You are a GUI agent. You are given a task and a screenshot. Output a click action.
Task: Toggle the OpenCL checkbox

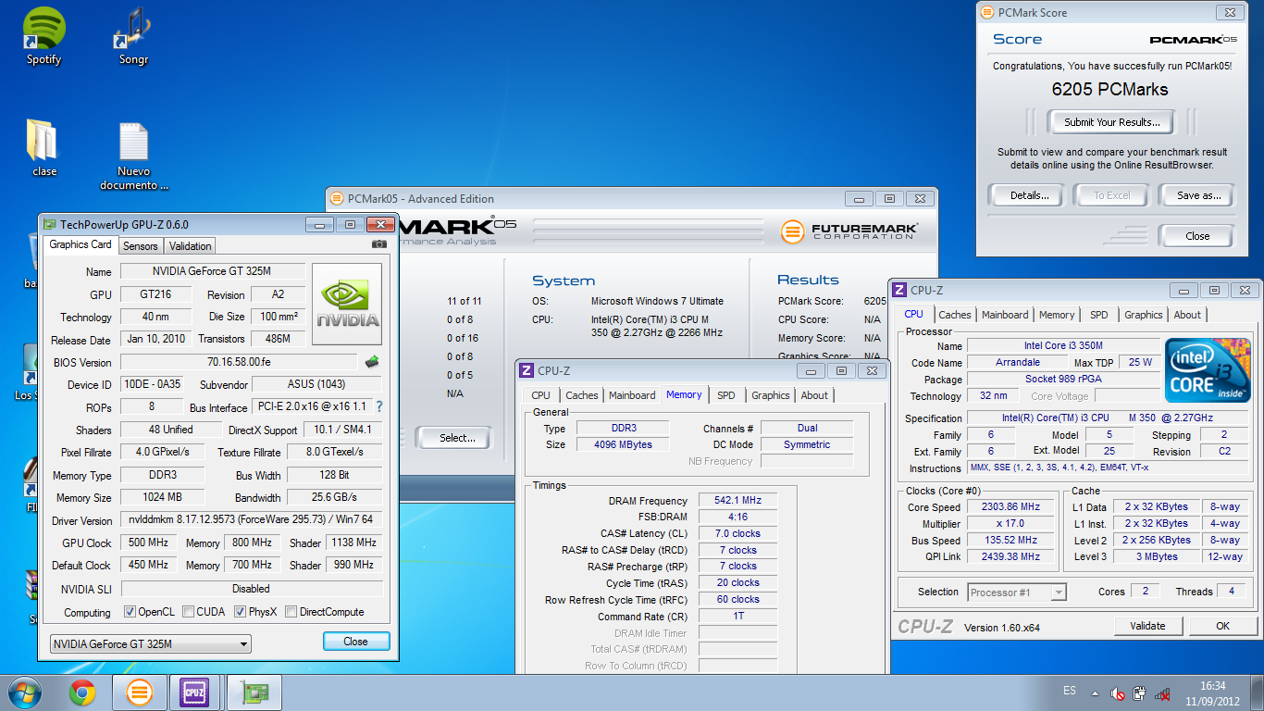130,612
